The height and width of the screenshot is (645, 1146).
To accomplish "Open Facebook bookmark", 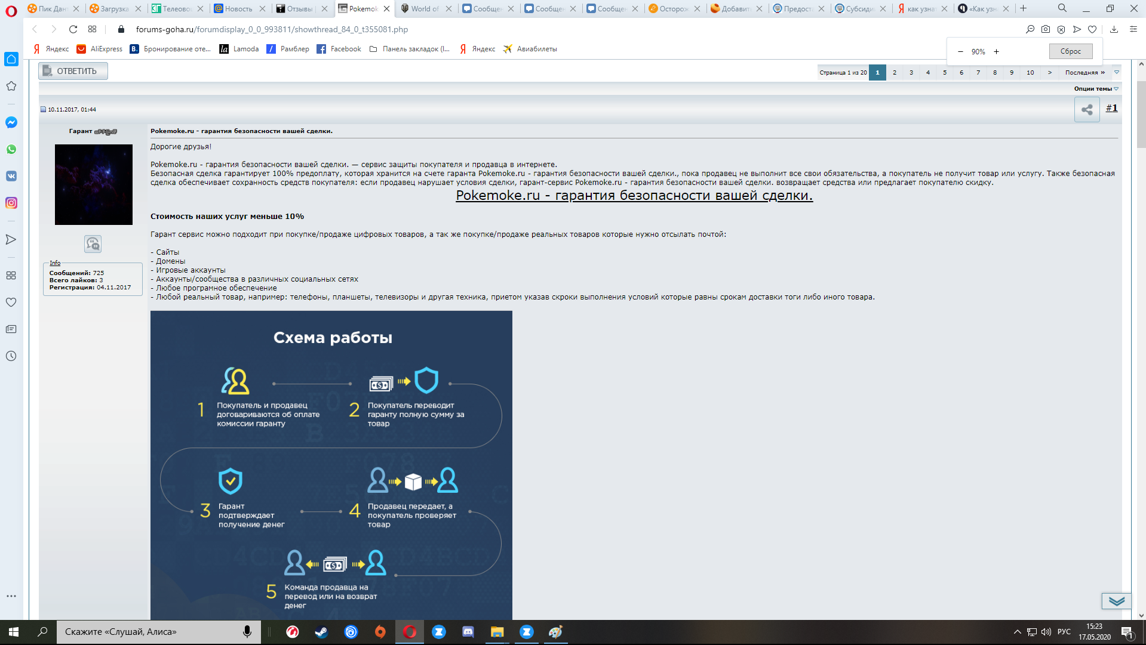I will [x=339, y=49].
